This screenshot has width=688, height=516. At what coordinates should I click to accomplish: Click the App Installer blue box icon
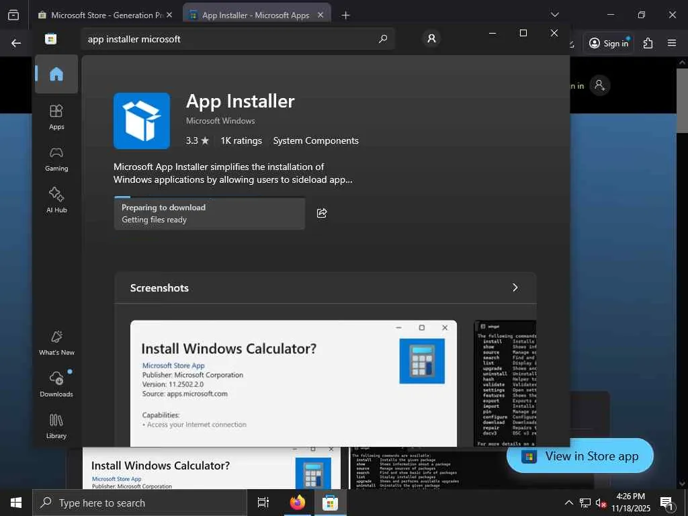pos(142,121)
